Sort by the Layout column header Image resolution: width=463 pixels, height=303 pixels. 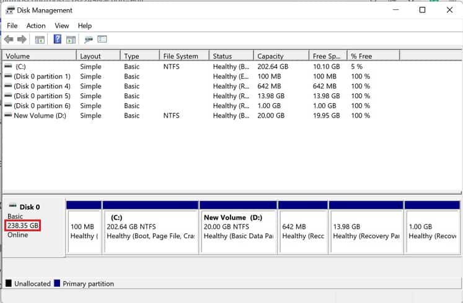click(x=99, y=56)
